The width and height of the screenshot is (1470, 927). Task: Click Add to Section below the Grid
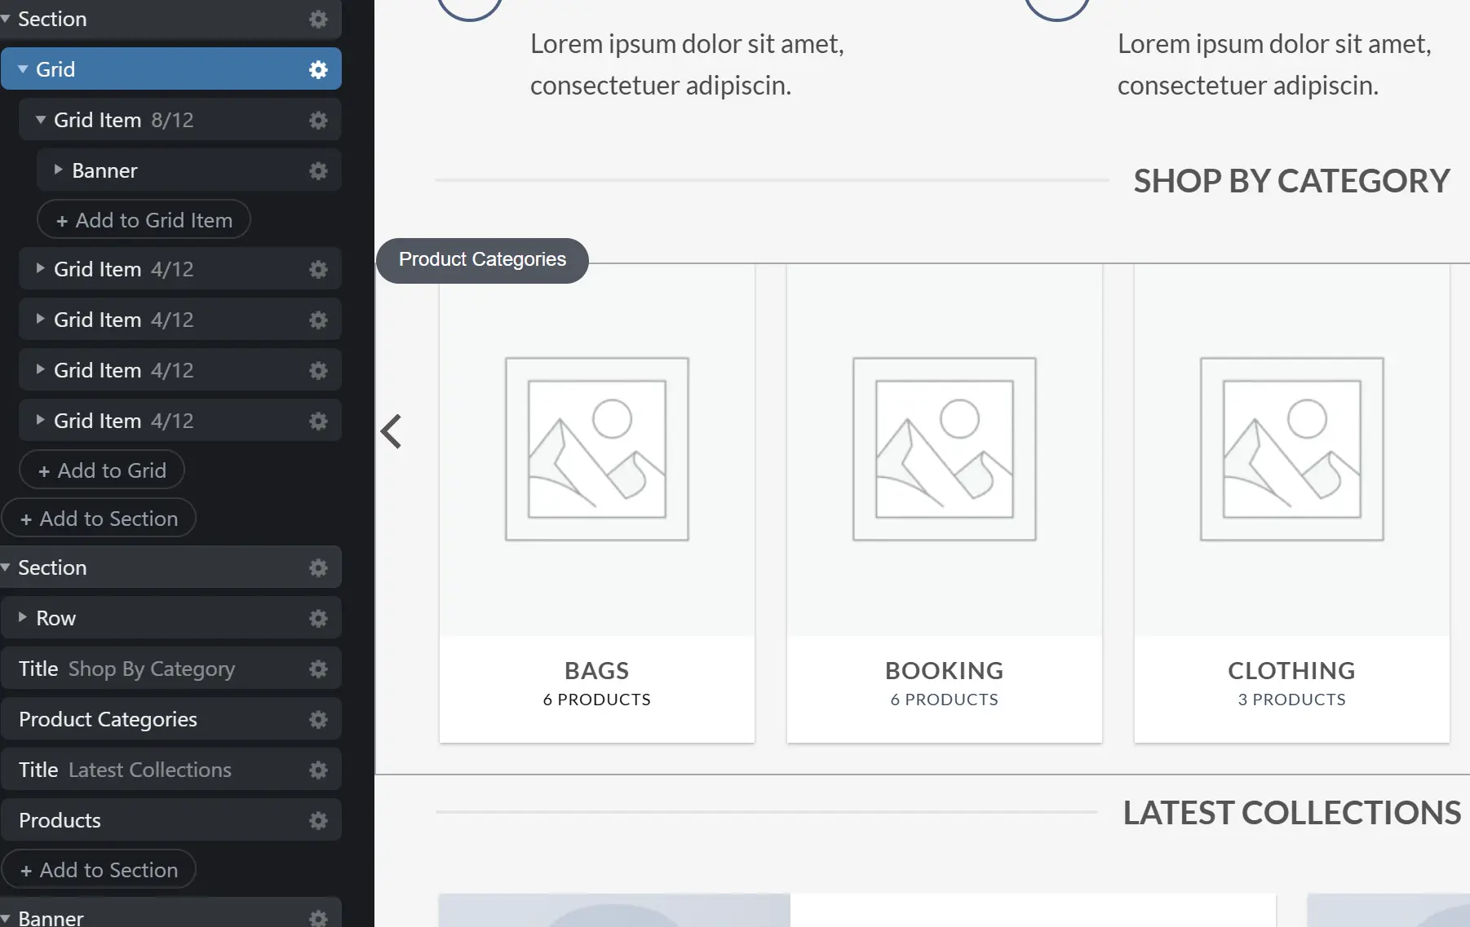click(x=99, y=518)
